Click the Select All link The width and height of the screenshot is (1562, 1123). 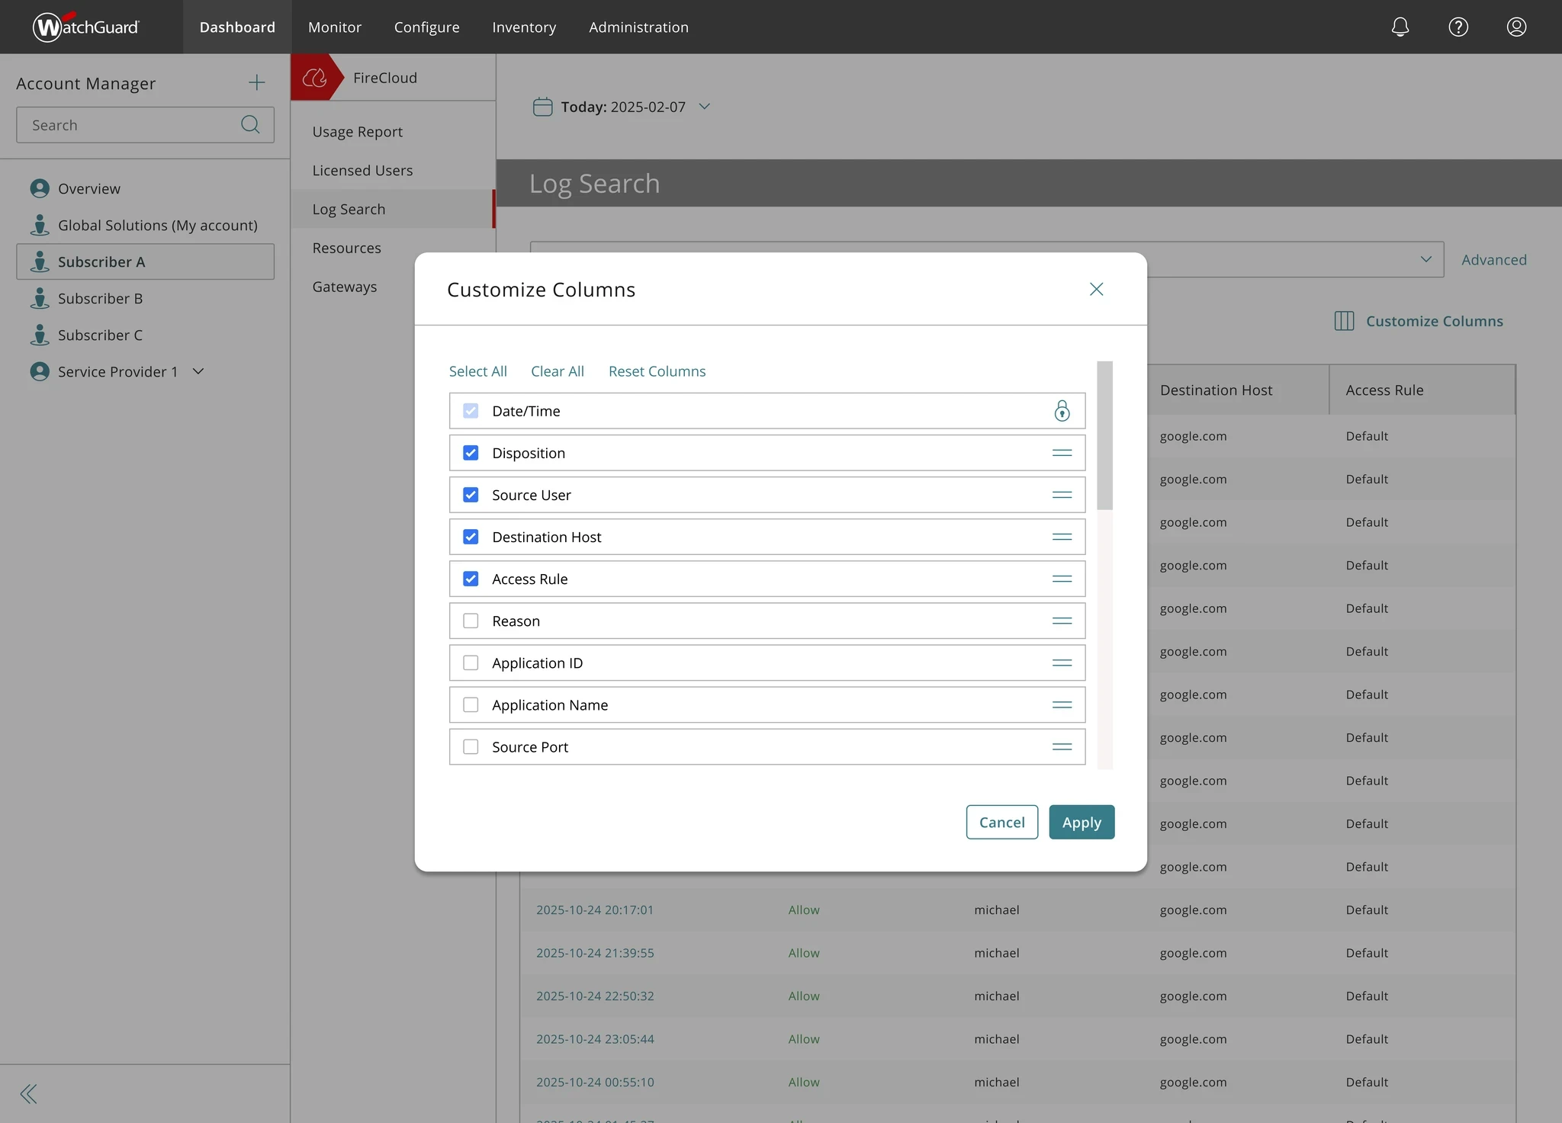point(477,371)
